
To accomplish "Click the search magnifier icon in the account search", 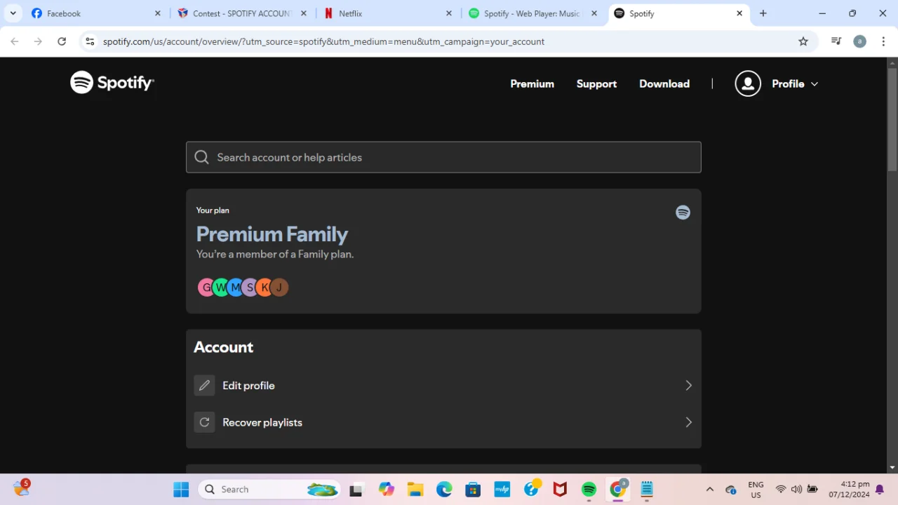I will point(202,157).
